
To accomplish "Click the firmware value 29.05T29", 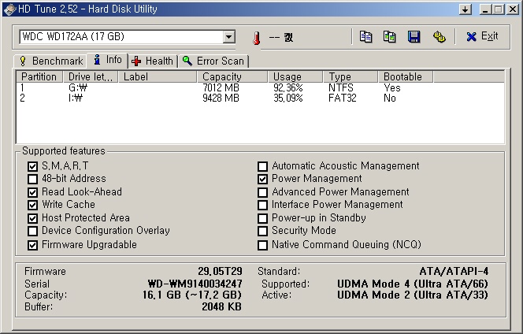I will 220,271.
